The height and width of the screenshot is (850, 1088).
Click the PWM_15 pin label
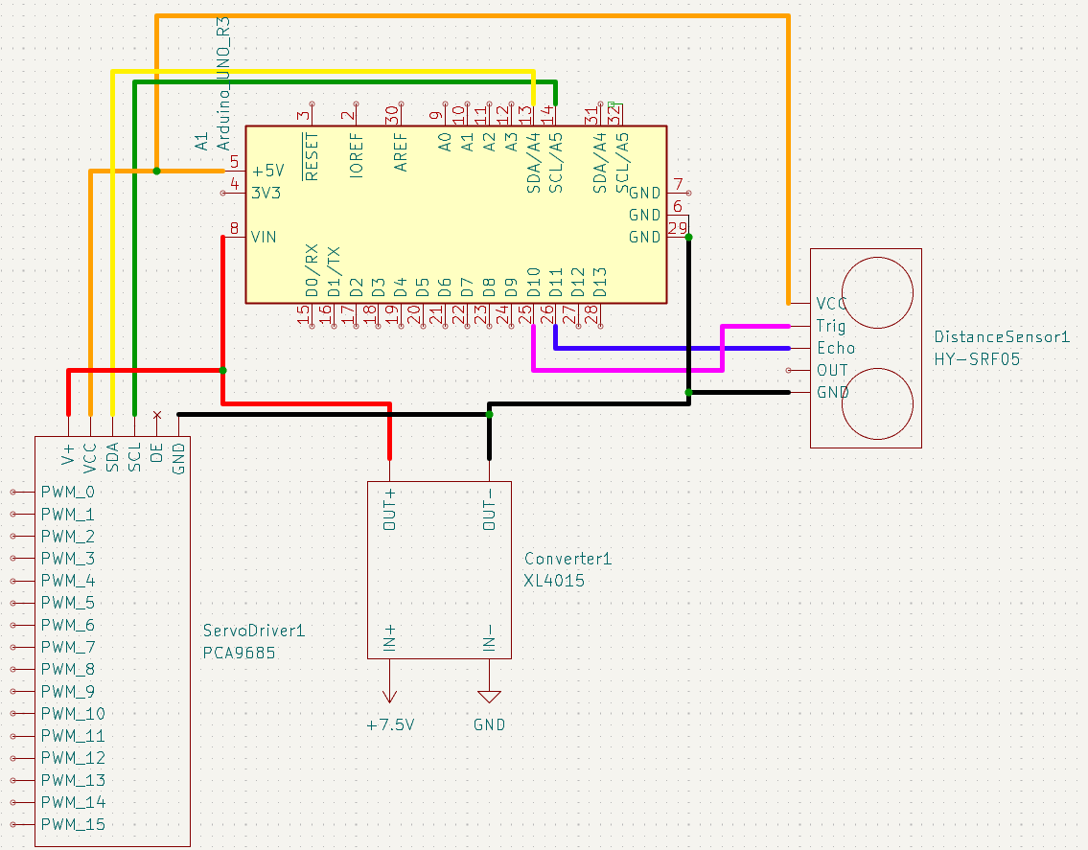tap(73, 824)
